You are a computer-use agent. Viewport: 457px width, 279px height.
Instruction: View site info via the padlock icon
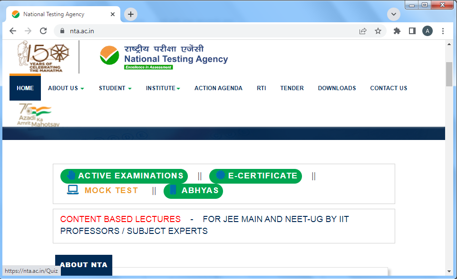tap(62, 31)
